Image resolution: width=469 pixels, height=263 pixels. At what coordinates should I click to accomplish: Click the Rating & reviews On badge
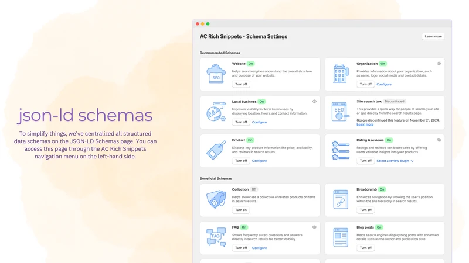pyautogui.click(x=389, y=140)
